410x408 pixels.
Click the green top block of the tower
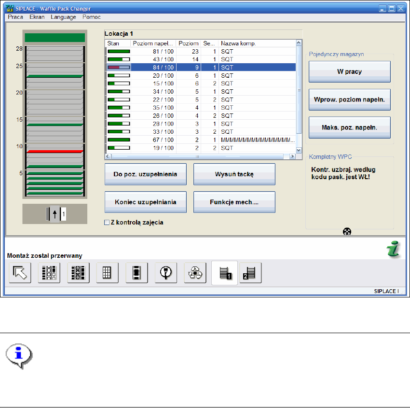point(55,38)
